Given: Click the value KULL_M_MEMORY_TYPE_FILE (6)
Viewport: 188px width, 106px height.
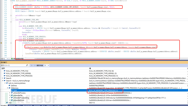Looking at the screenshot, I should tap(101, 71).
